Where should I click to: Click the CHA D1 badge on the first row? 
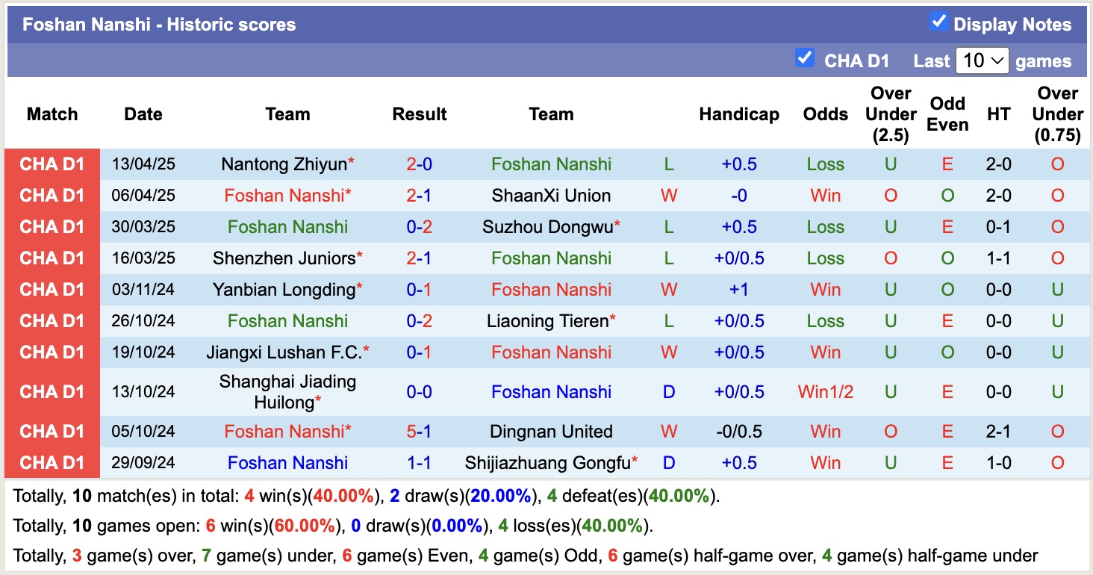coord(52,164)
